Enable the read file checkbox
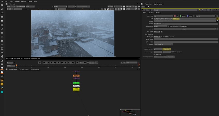Screen dimensions: 219x116 click(x=154, y=54)
